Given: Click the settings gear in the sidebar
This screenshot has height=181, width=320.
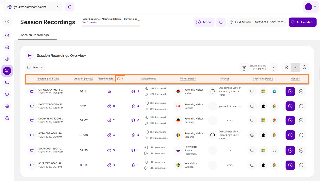Looking at the screenshot, I should click(x=7, y=106).
